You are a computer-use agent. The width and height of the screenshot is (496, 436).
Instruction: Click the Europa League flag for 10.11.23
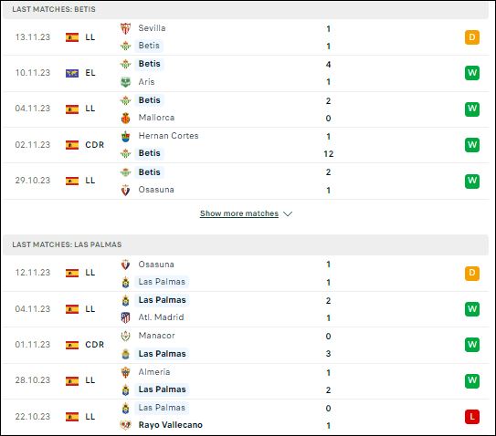click(x=72, y=73)
